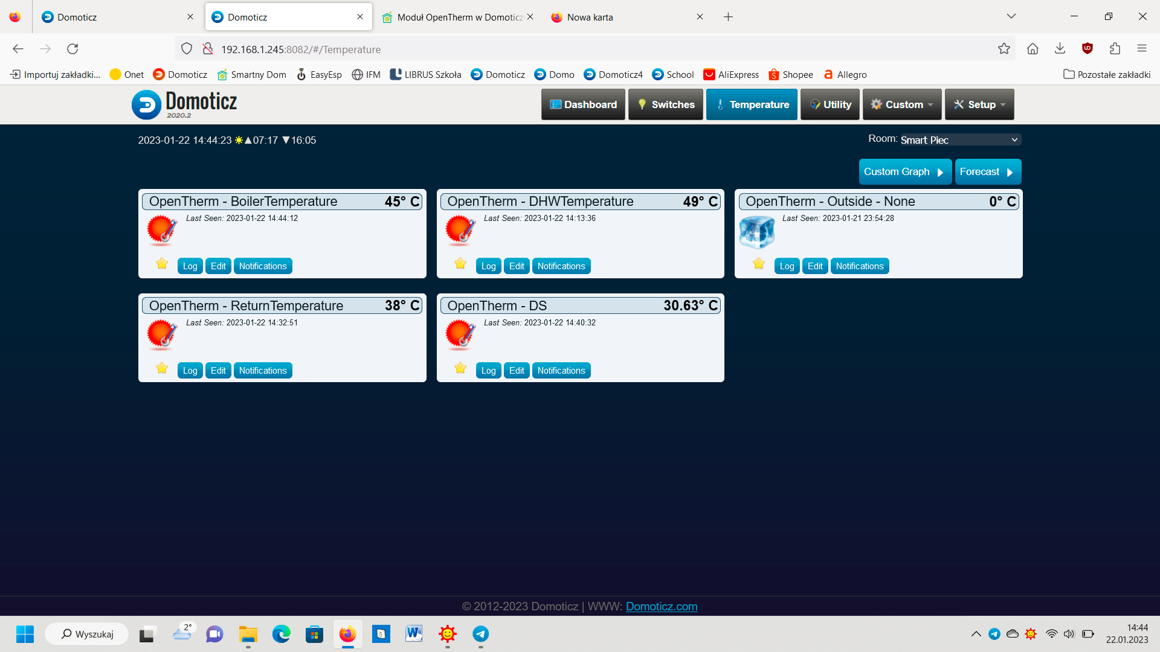Open the Extensions puzzle menu
Screen dimensions: 1160x652
point(1115,49)
